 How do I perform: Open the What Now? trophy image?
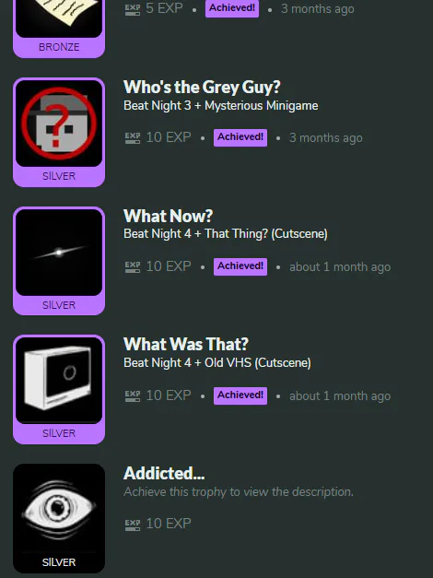pyautogui.click(x=59, y=253)
